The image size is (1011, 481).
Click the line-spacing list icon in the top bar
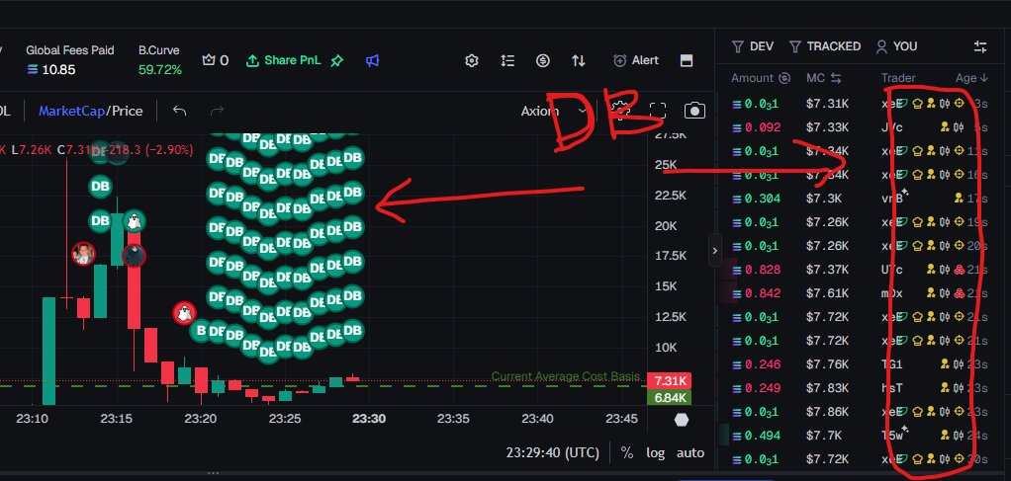(507, 60)
